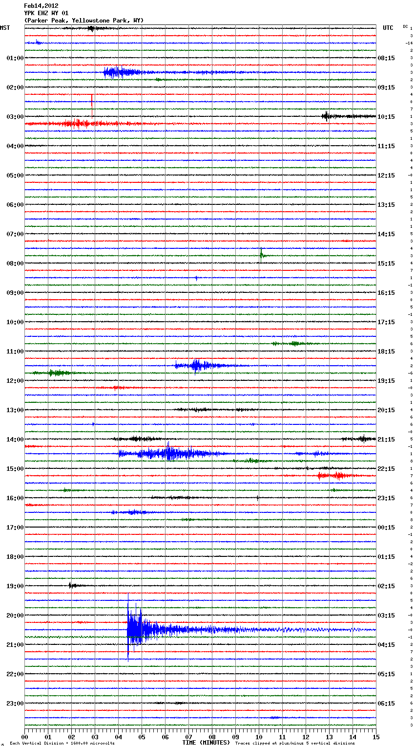Click the date header Feb14,2012

(x=41, y=6)
